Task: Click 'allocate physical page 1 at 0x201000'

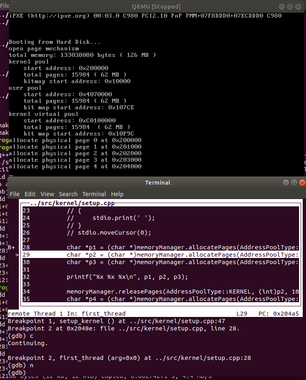Action: (x=75, y=147)
